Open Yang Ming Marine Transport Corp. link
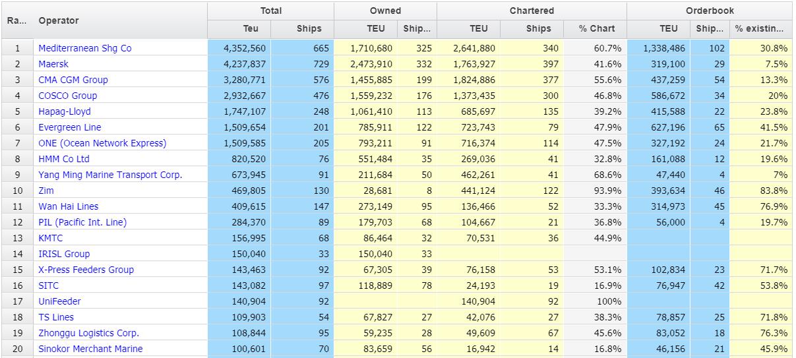796x358 pixels. click(110, 175)
